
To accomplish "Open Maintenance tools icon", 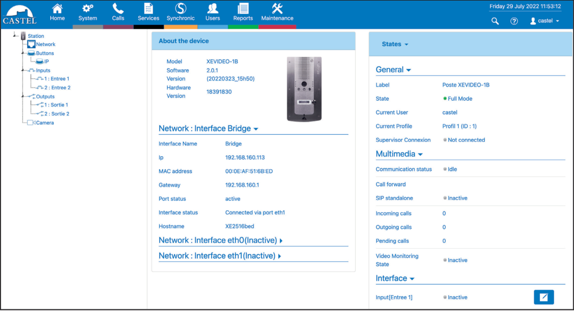I will point(277,9).
